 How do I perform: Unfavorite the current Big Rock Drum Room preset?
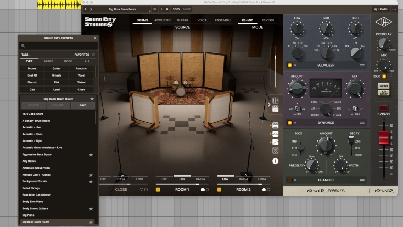tap(92, 99)
